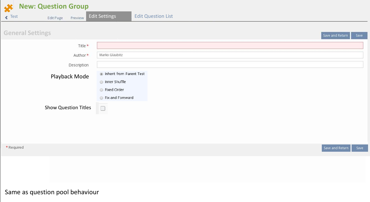Click the back arrow next to Test

tap(6, 17)
